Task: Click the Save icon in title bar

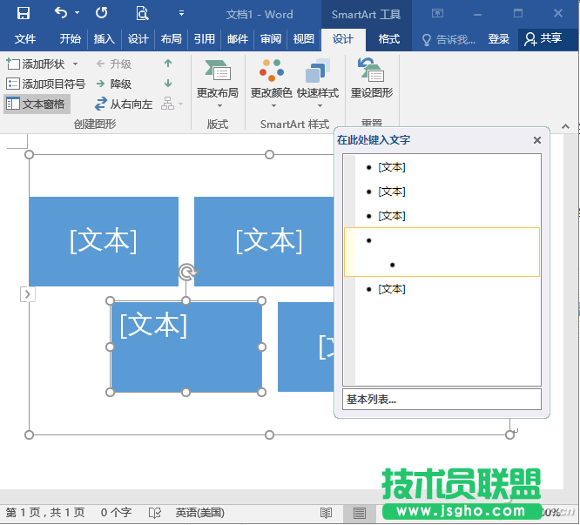Action: tap(24, 13)
